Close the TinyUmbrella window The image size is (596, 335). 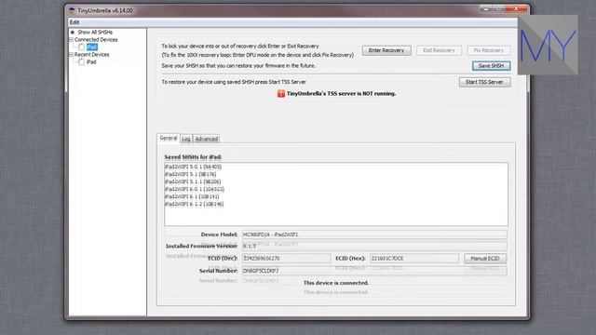516,8
